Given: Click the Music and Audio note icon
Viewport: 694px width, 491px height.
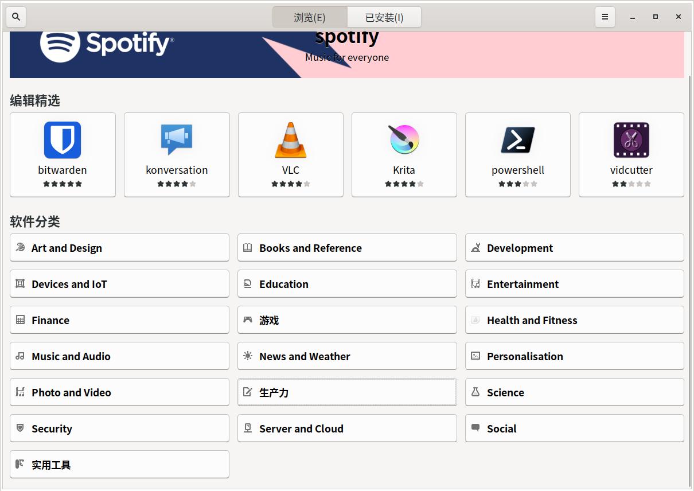Looking at the screenshot, I should point(20,356).
